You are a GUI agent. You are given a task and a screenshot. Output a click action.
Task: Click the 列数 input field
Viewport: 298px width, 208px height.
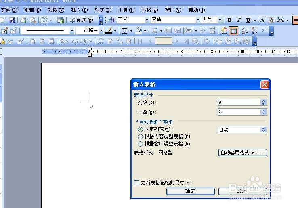239,102
